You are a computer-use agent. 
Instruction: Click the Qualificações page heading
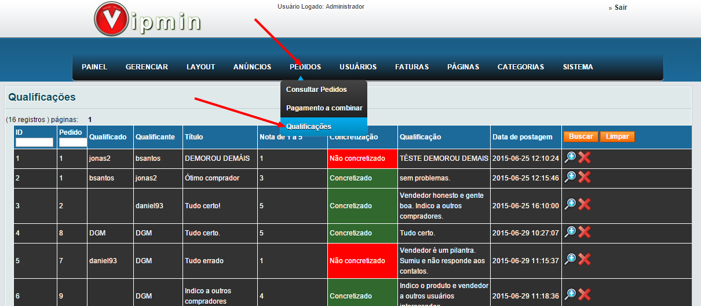point(41,97)
